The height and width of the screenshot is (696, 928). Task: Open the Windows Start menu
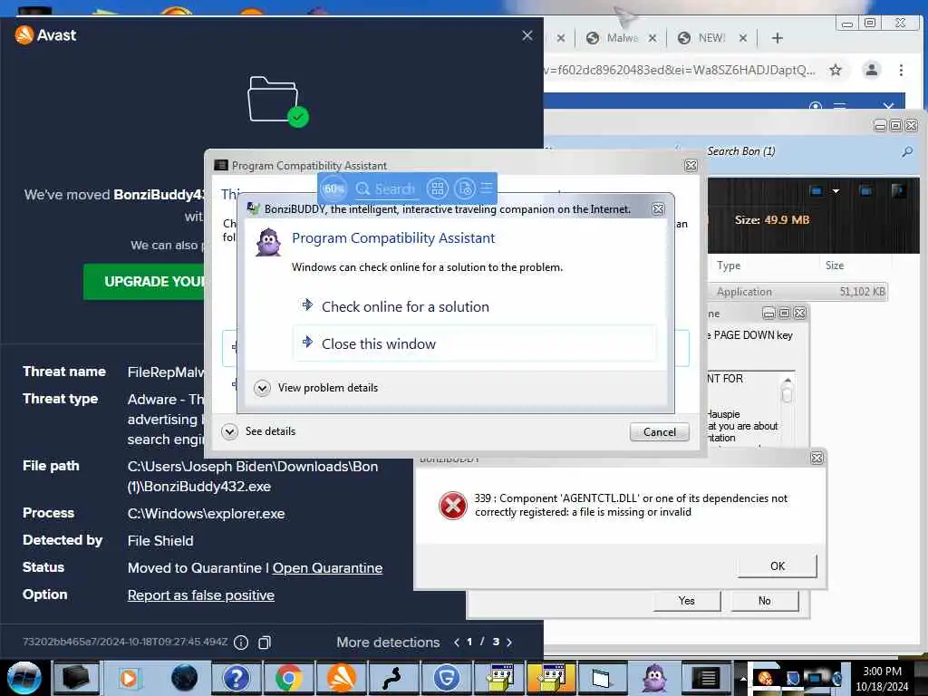[x=24, y=678]
